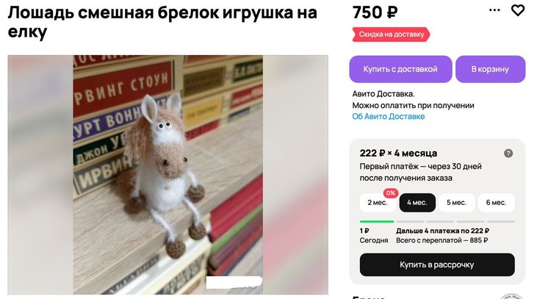This screenshot has height=299, width=551.
Task: Show installment help question mark icon
Action: pos(508,154)
